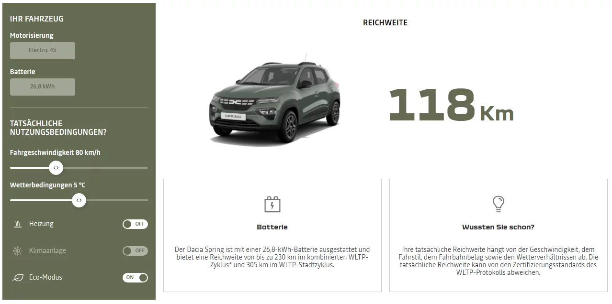
Task: Disable the Eco-Modus switch
Action: pyautogui.click(x=135, y=278)
